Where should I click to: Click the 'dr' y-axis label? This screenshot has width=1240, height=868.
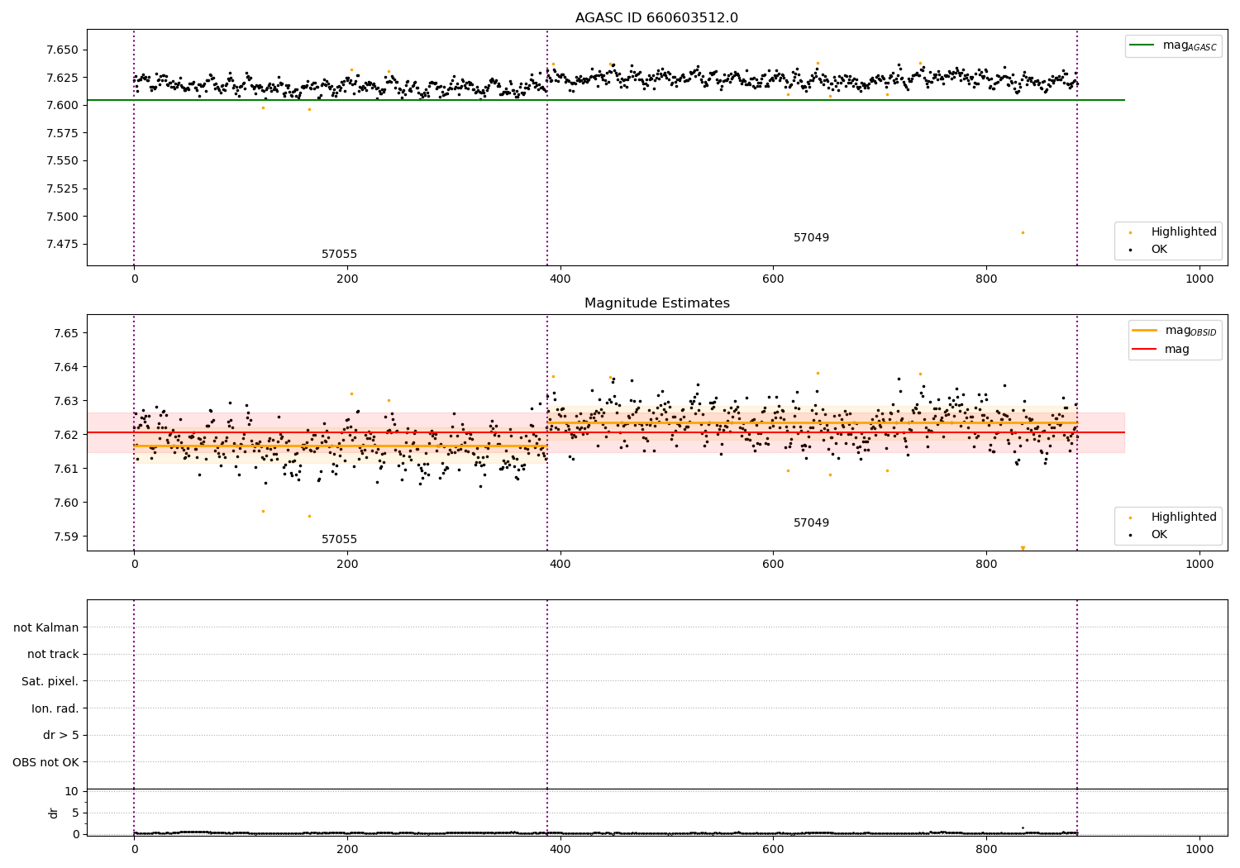click(x=54, y=813)
